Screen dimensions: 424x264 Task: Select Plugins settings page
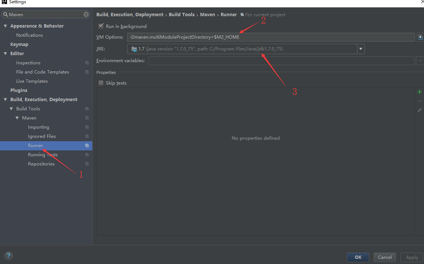(x=19, y=90)
